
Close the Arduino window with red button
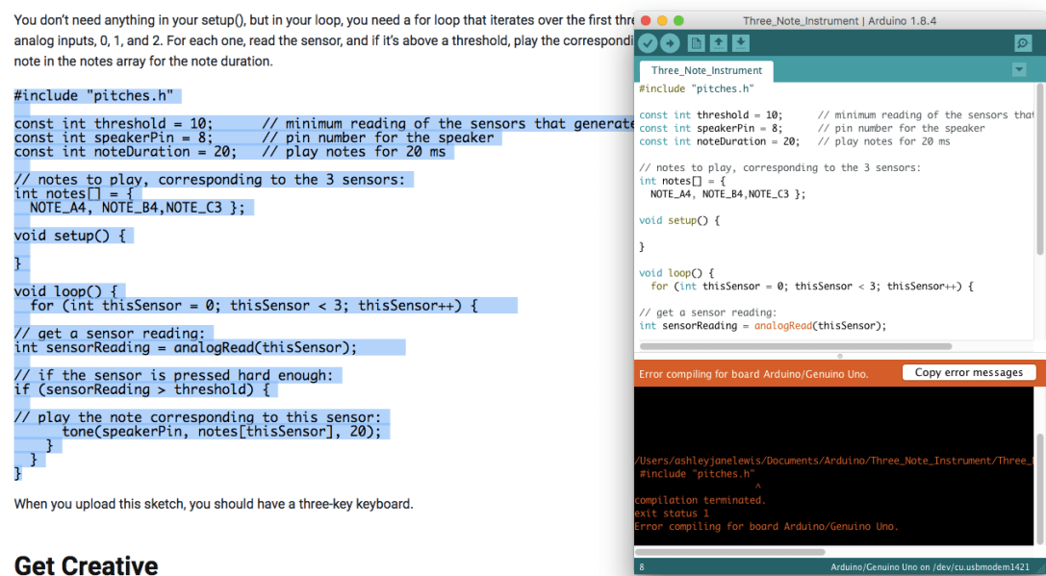coord(646,20)
